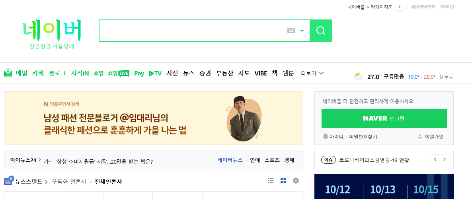Switch newsstand to list view icon
The width and height of the screenshot is (472, 199).
click(271, 180)
